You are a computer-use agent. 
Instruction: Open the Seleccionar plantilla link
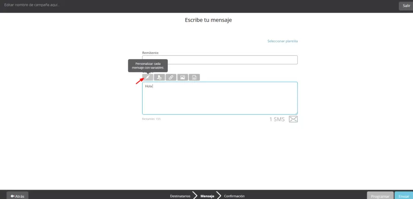point(282,41)
